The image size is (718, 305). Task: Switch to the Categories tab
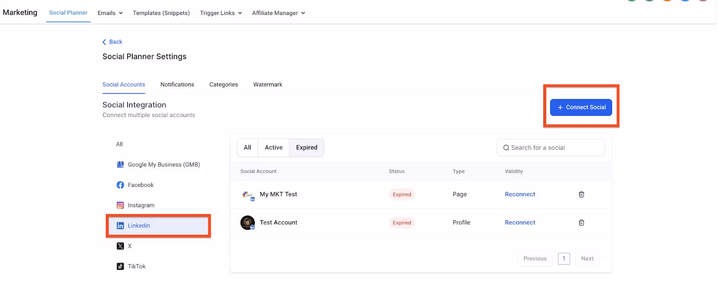pos(223,84)
